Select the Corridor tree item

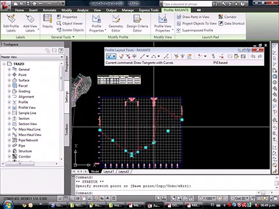coord(24,156)
